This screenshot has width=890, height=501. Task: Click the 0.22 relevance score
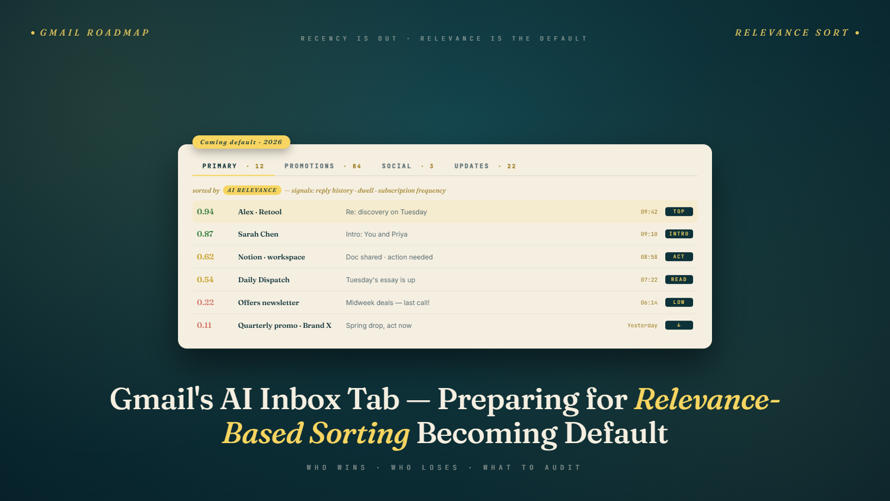pyautogui.click(x=205, y=302)
